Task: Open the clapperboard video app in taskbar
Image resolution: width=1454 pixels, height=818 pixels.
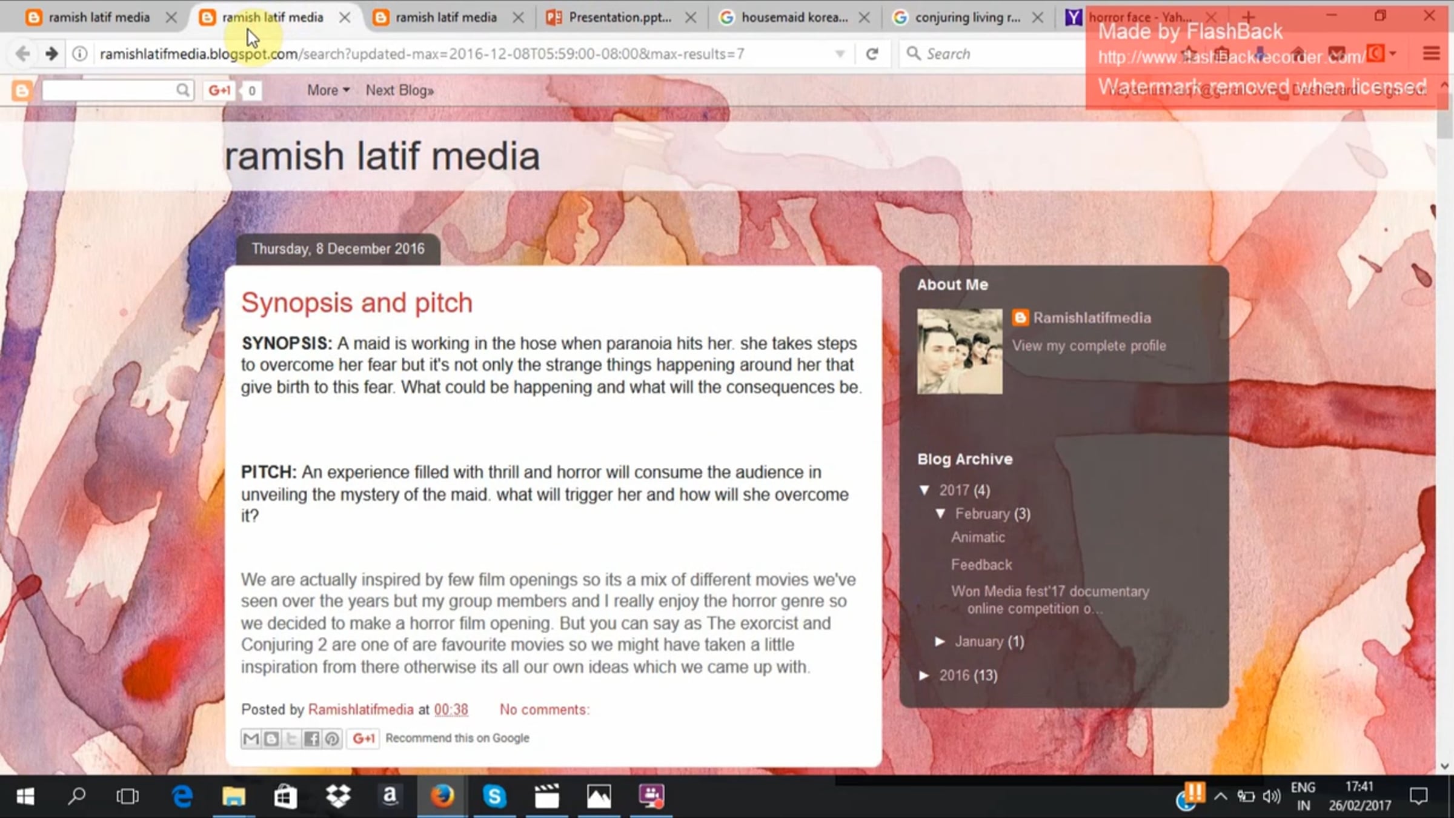Action: [546, 796]
